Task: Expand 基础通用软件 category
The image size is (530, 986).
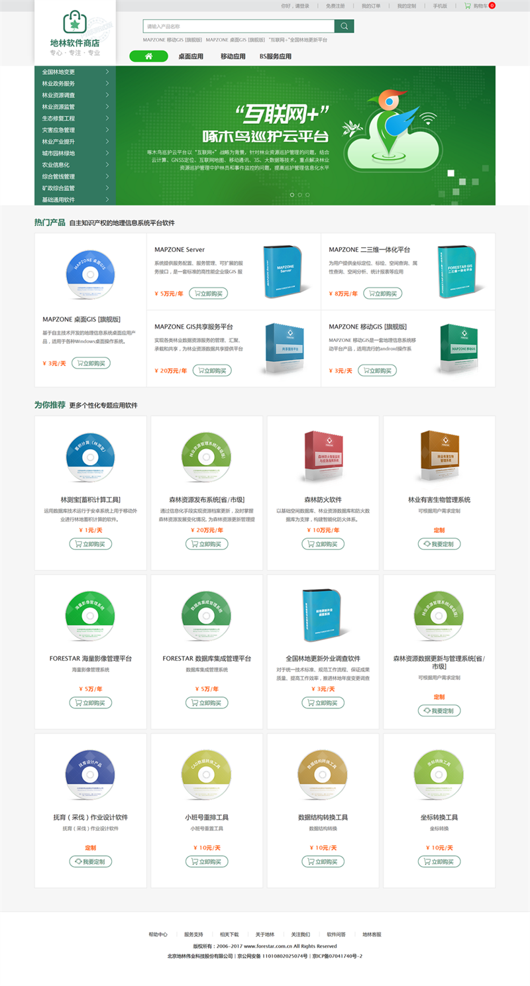Action: [75, 199]
